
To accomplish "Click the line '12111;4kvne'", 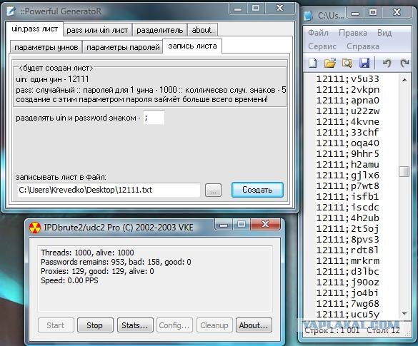I will coord(348,121).
